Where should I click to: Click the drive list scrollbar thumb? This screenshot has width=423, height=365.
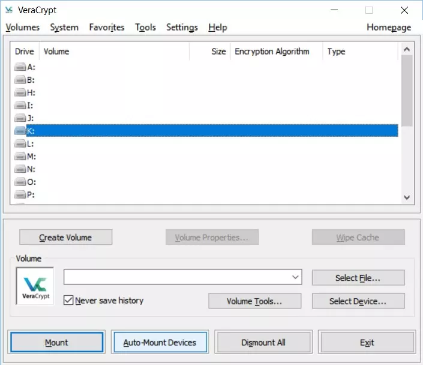pyautogui.click(x=407, y=91)
